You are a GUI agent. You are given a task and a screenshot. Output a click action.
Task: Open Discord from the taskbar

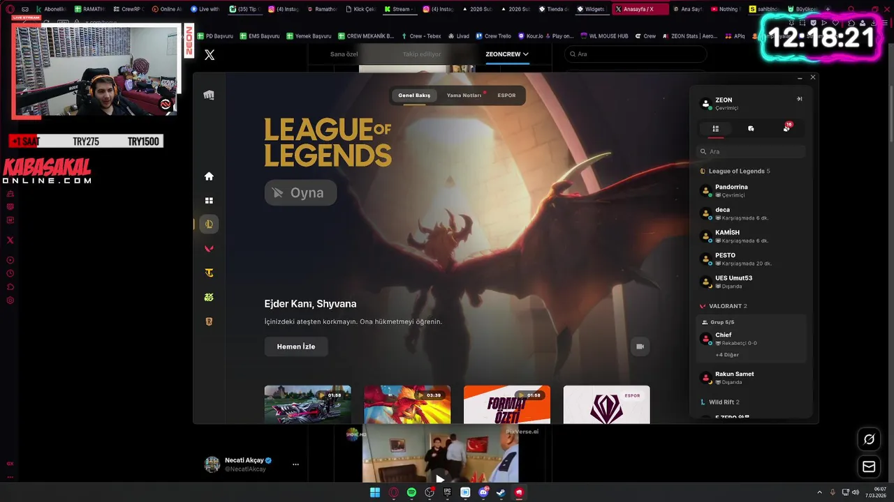(483, 492)
